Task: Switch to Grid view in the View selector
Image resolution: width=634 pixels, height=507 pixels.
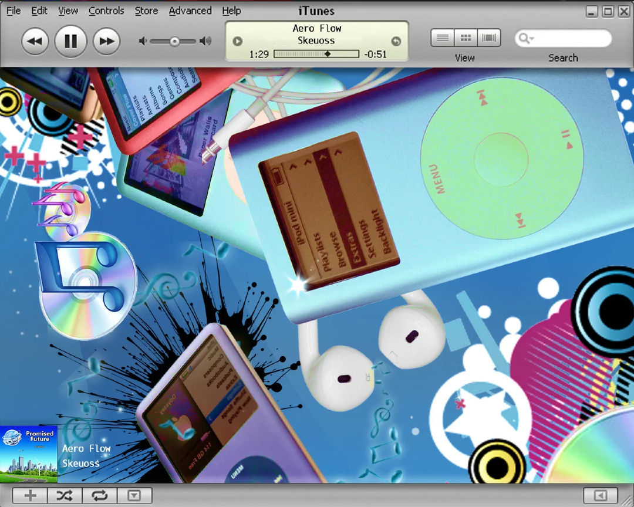Action: (466, 38)
